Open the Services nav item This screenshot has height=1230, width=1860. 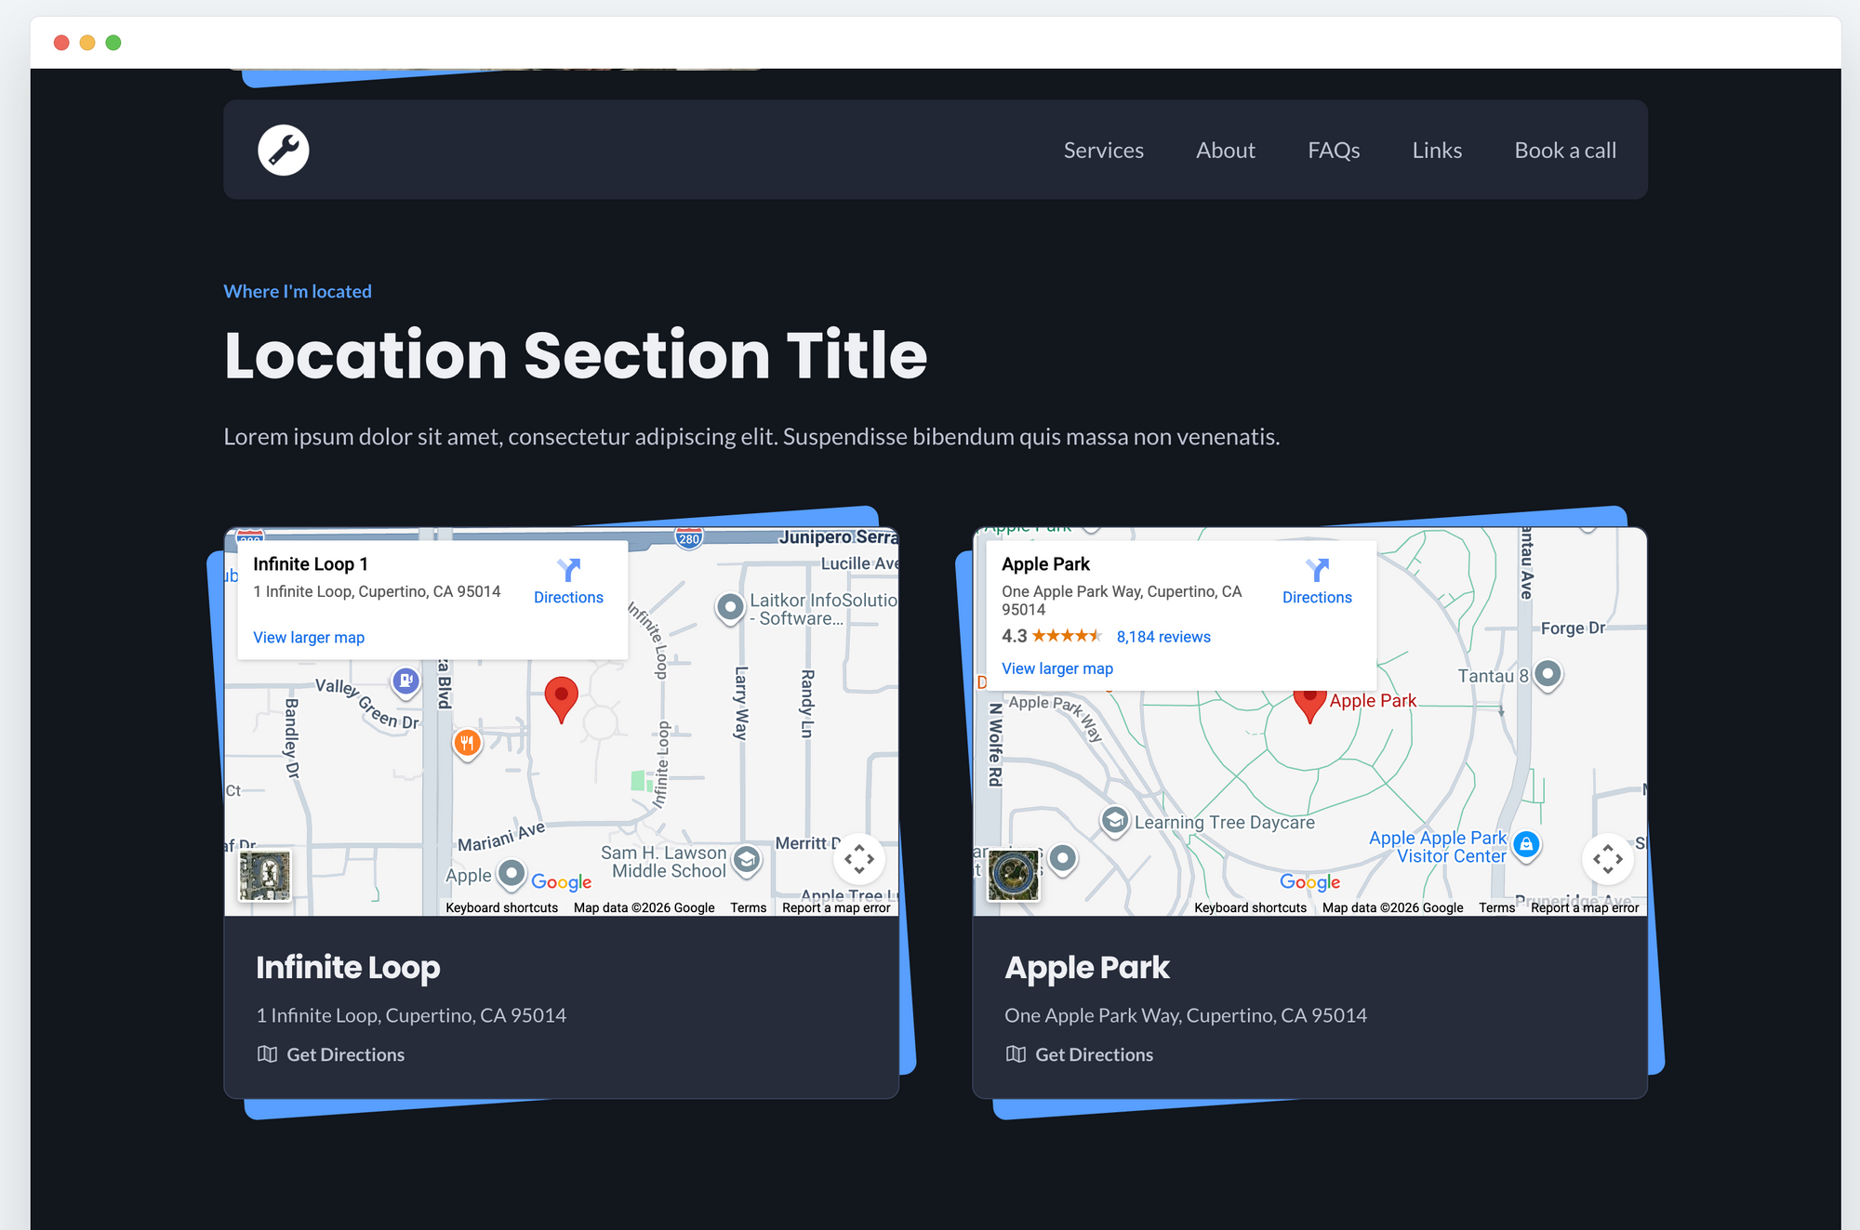coord(1103,150)
